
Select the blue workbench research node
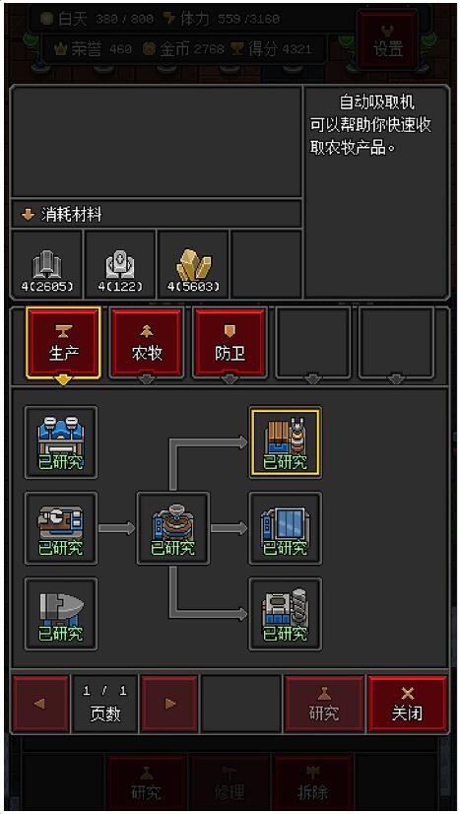pos(61,442)
